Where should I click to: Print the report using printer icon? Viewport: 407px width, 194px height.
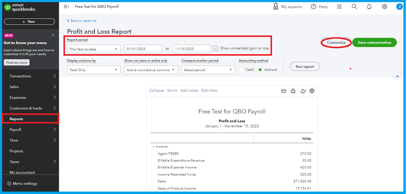[293, 91]
